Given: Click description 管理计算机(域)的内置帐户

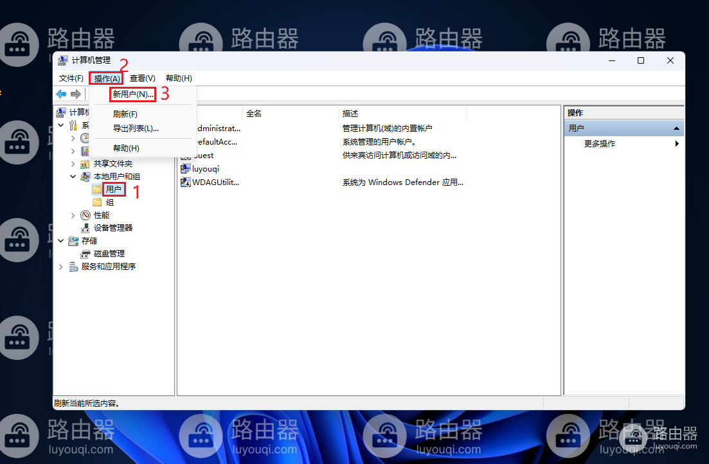Looking at the screenshot, I should click(x=387, y=129).
